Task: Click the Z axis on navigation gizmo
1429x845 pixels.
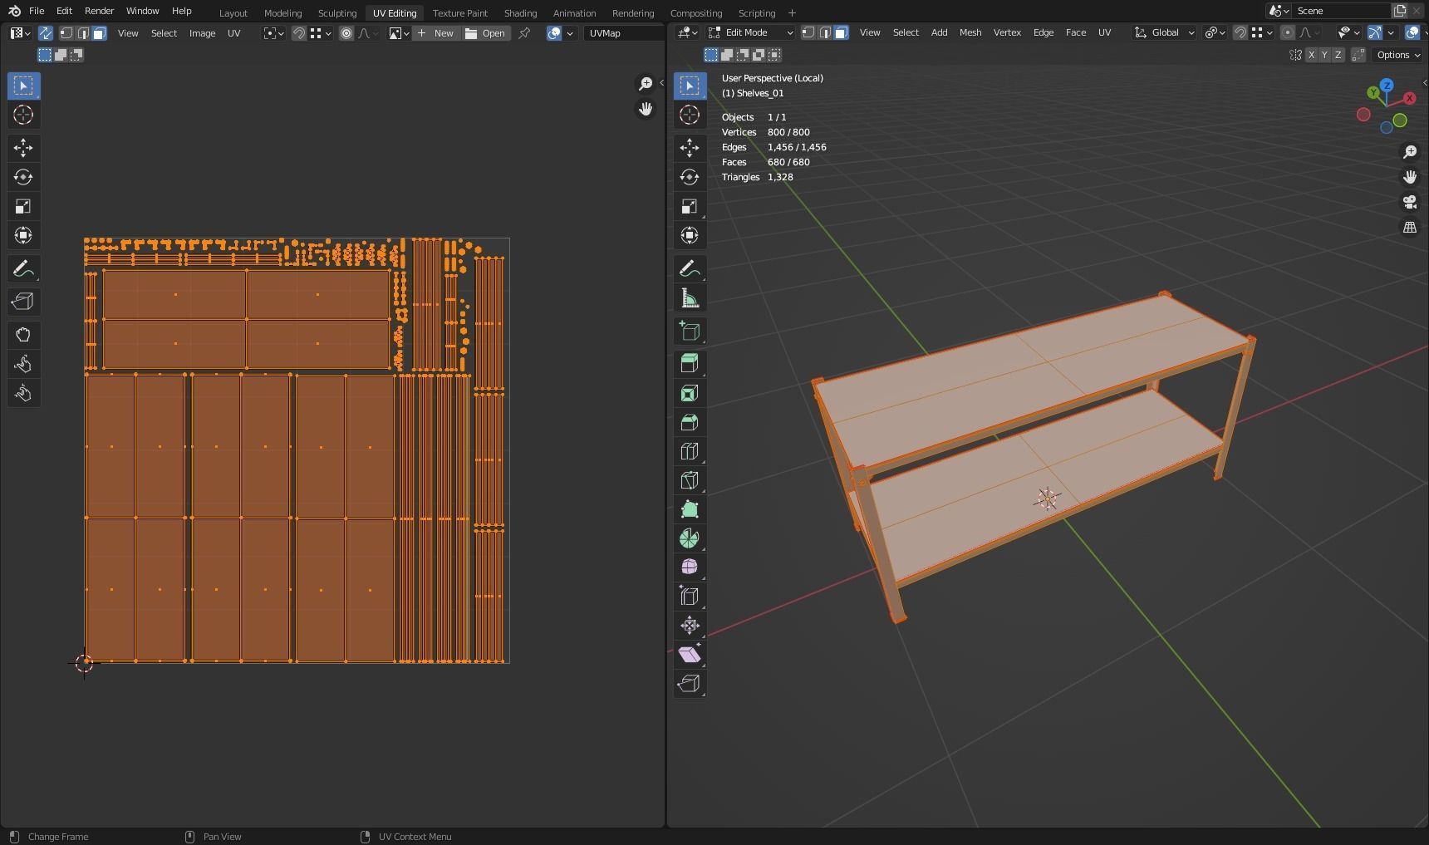Action: [1387, 86]
